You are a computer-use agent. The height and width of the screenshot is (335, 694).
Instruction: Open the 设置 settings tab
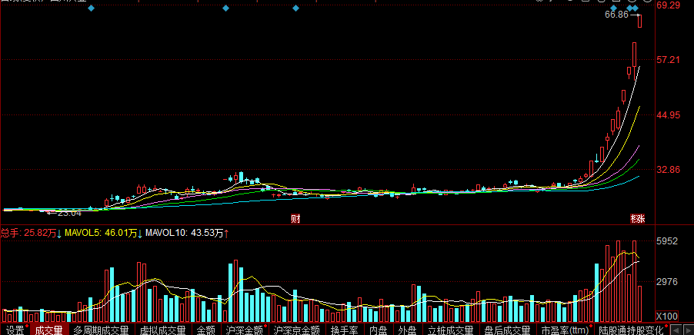(x=15, y=330)
